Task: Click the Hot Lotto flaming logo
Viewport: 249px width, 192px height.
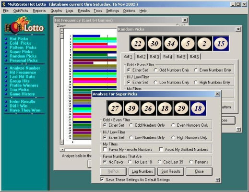Action: [24, 25]
